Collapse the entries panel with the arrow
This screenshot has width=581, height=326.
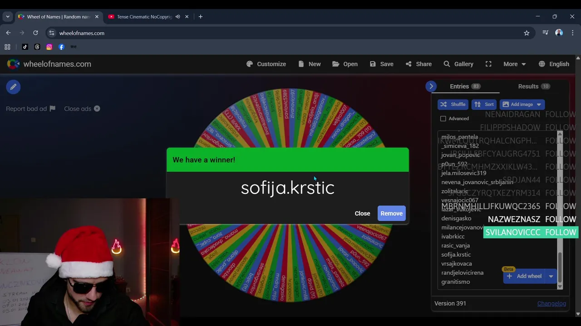click(431, 86)
